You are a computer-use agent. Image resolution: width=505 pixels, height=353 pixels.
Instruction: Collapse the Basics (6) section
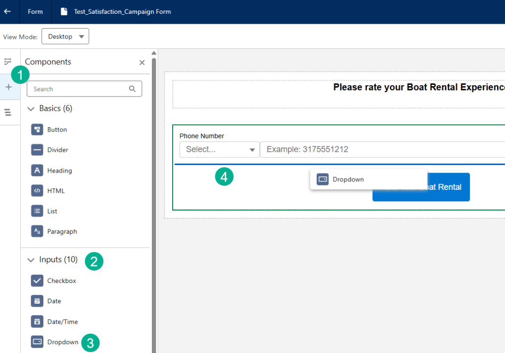coord(31,108)
